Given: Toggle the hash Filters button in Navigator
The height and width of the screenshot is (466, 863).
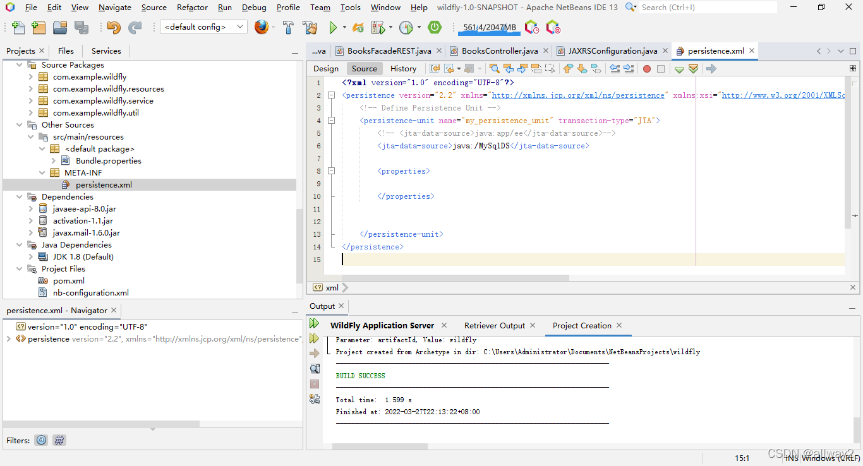Looking at the screenshot, I should 59,440.
